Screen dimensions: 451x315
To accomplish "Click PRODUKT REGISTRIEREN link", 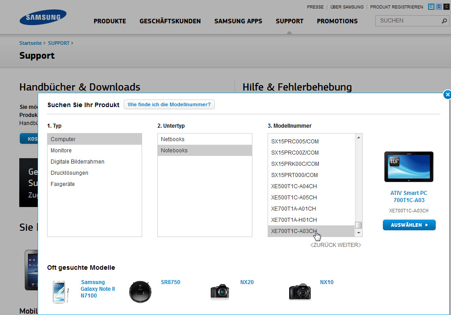I will (396, 7).
